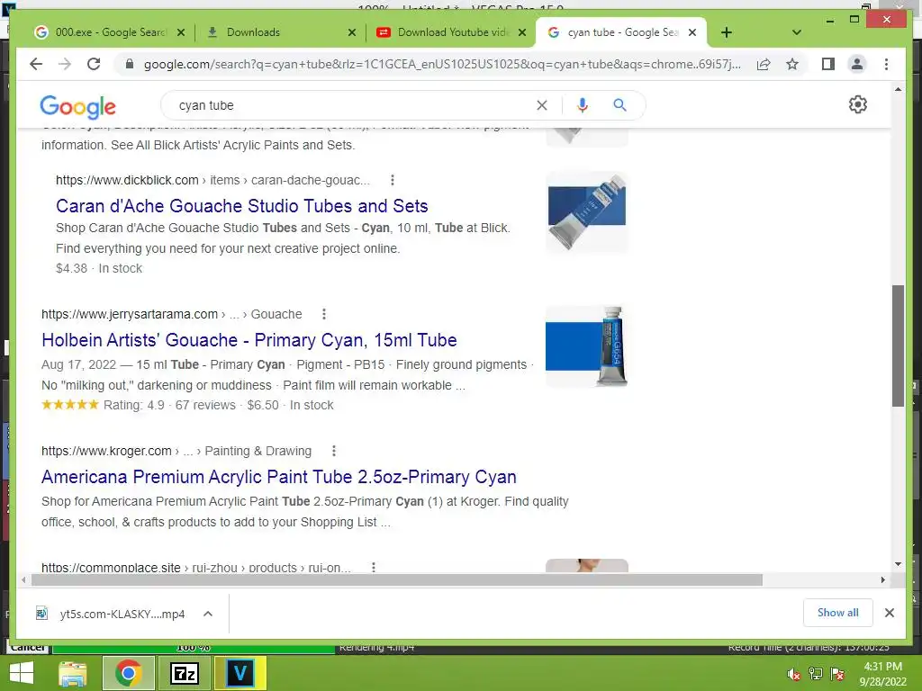The image size is (922, 691).
Task: Go to Google homepage via logo
Action: [x=77, y=106]
